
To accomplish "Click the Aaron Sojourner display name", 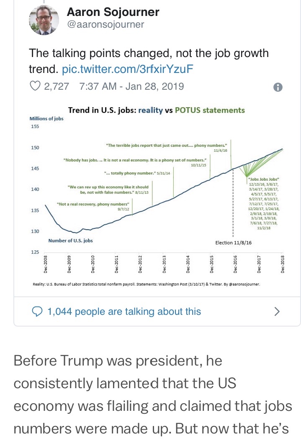I will coord(113,12).
